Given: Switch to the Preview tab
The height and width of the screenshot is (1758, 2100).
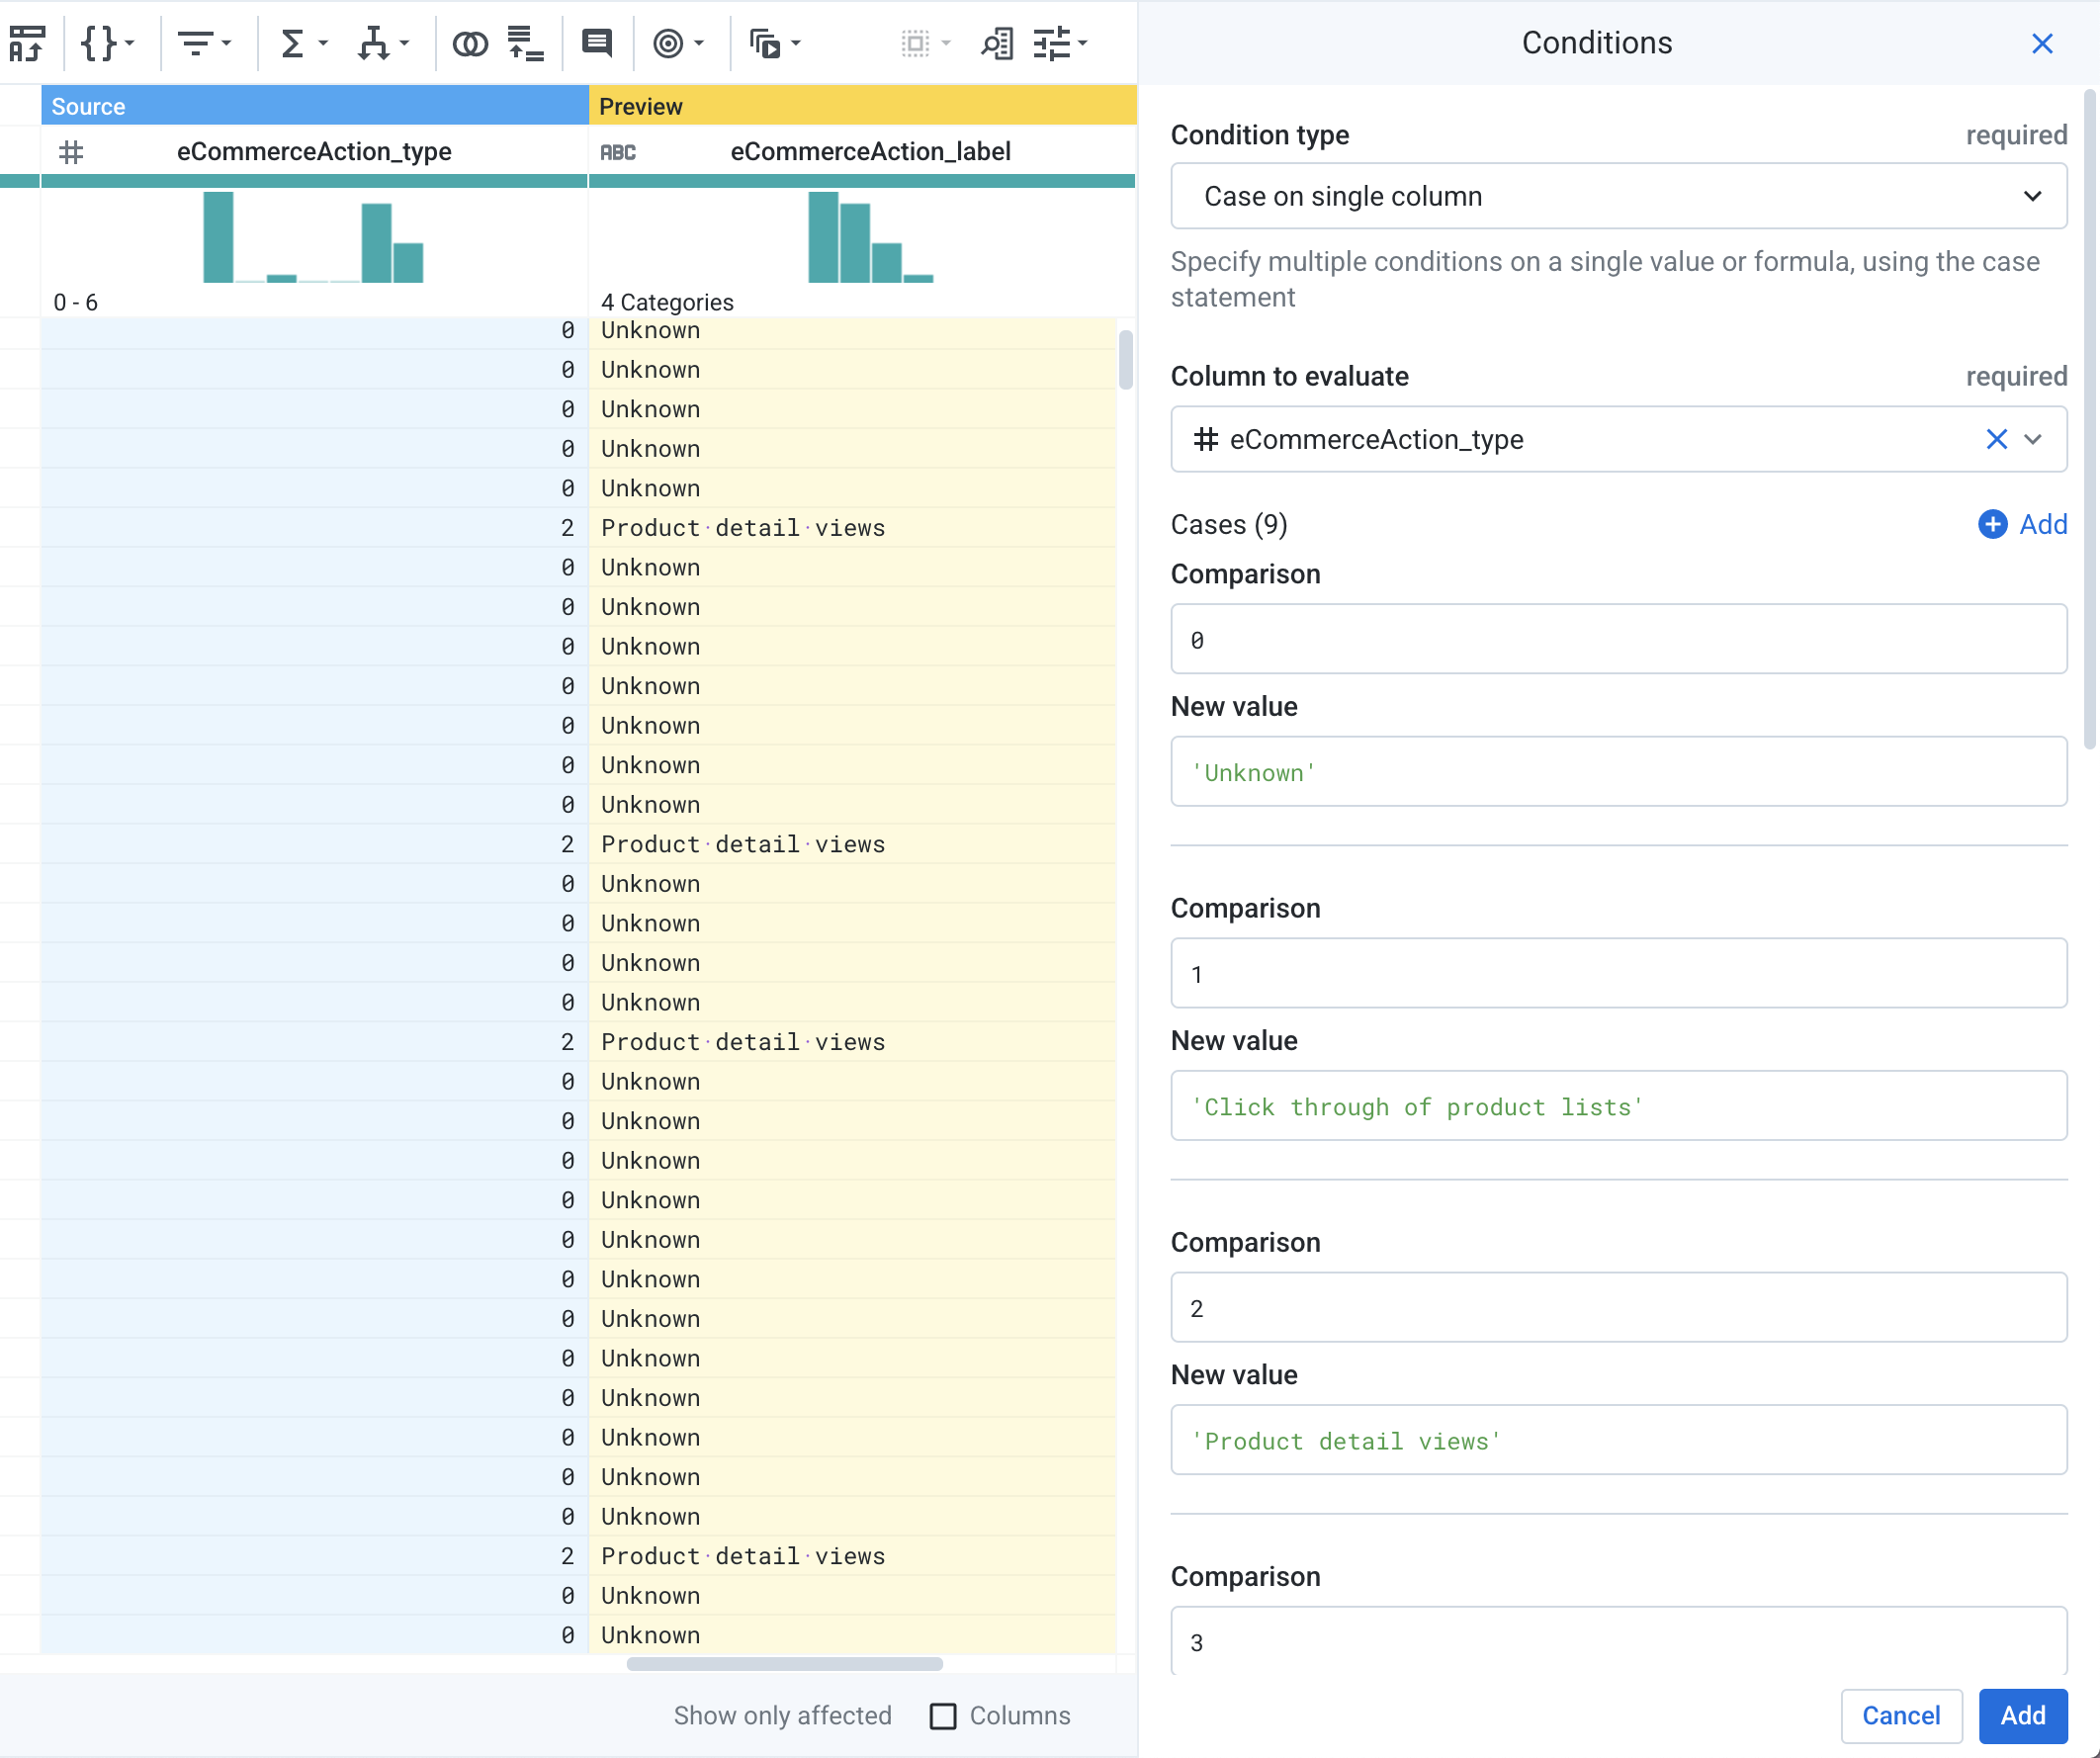Looking at the screenshot, I should coord(640,107).
